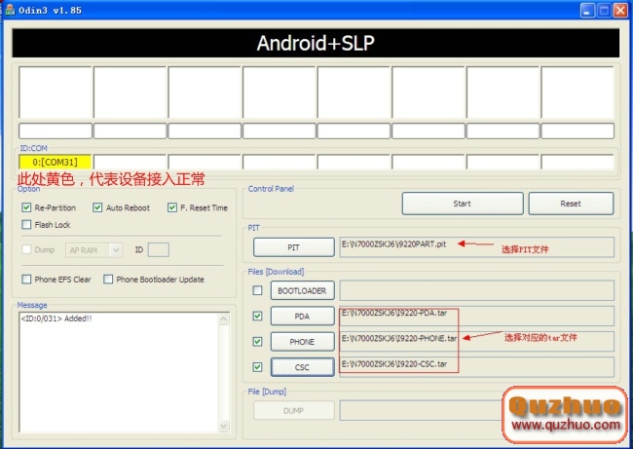633x449 pixels.
Task: Click the PIT path field with I9220PART.pit
Action: click(477, 247)
